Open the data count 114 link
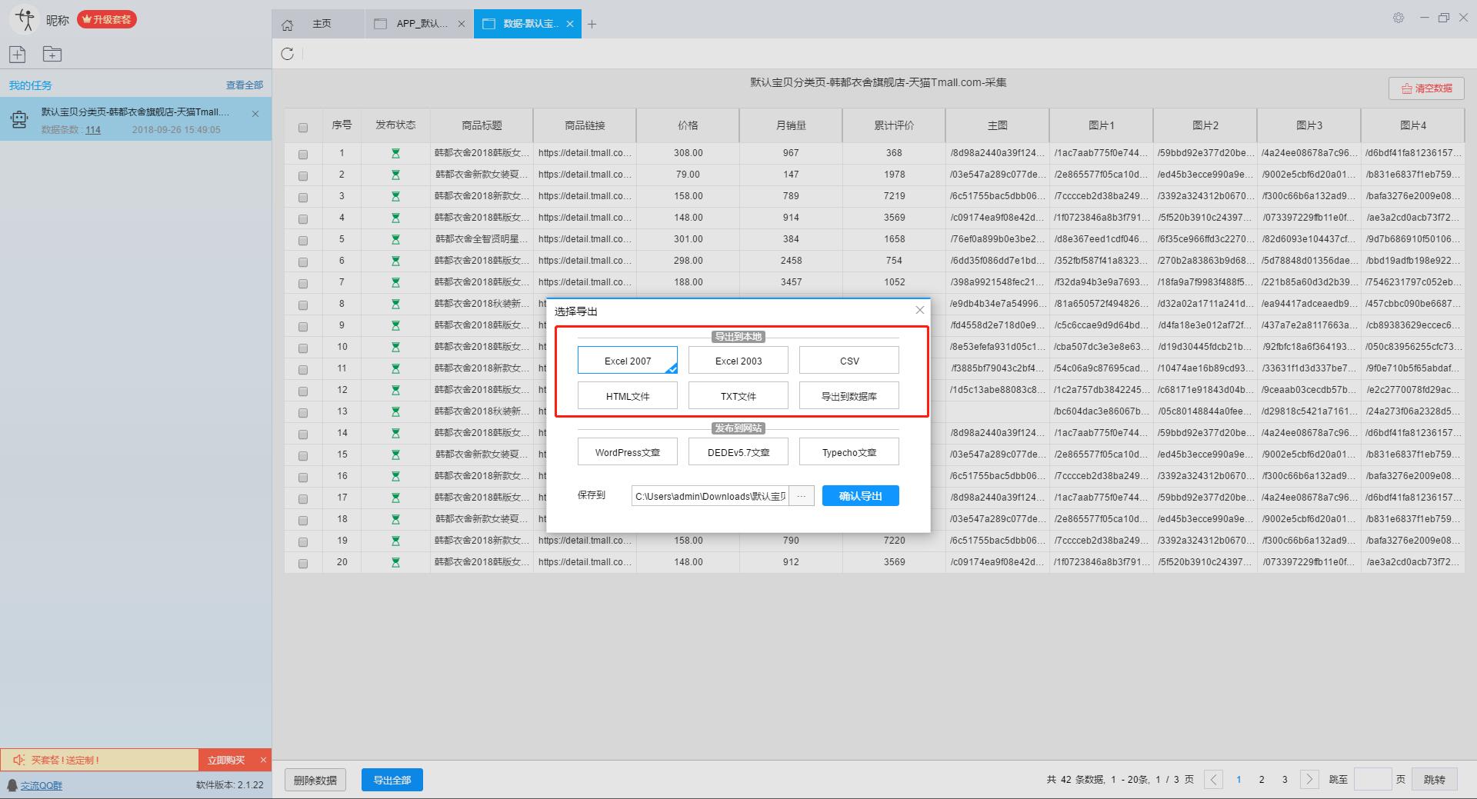 (93, 130)
